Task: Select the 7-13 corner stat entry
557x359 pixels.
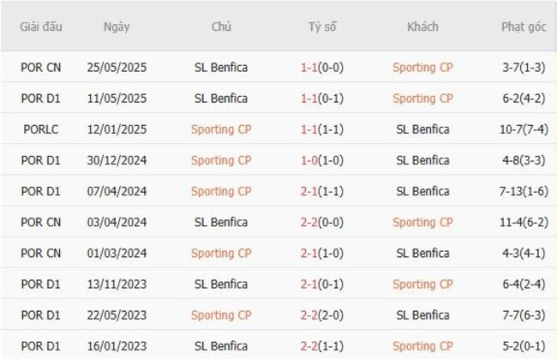Action: pyautogui.click(x=524, y=191)
